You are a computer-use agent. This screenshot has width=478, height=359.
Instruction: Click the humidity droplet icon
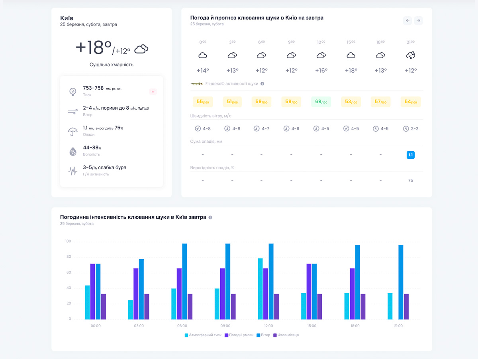(72, 151)
